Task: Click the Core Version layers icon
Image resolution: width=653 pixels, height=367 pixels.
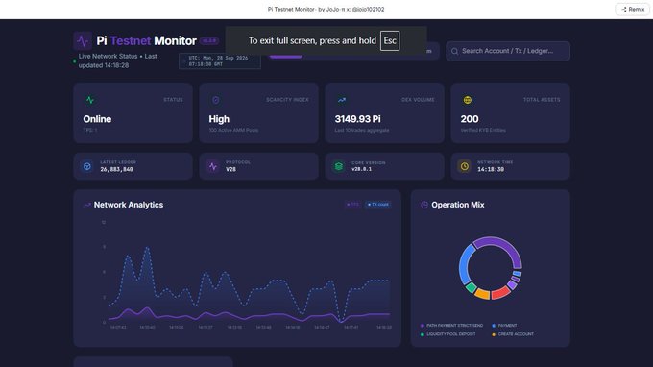Action: tap(339, 166)
